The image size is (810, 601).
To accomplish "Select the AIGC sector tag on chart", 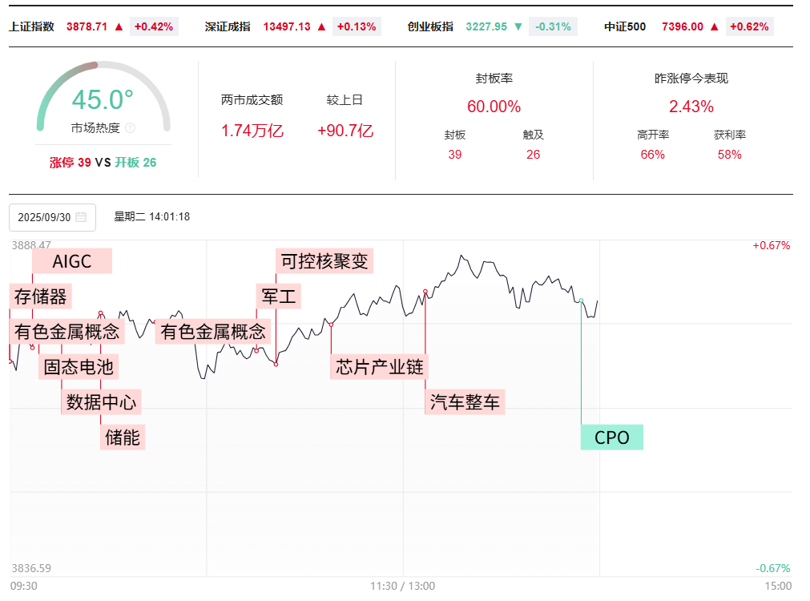I will (72, 261).
